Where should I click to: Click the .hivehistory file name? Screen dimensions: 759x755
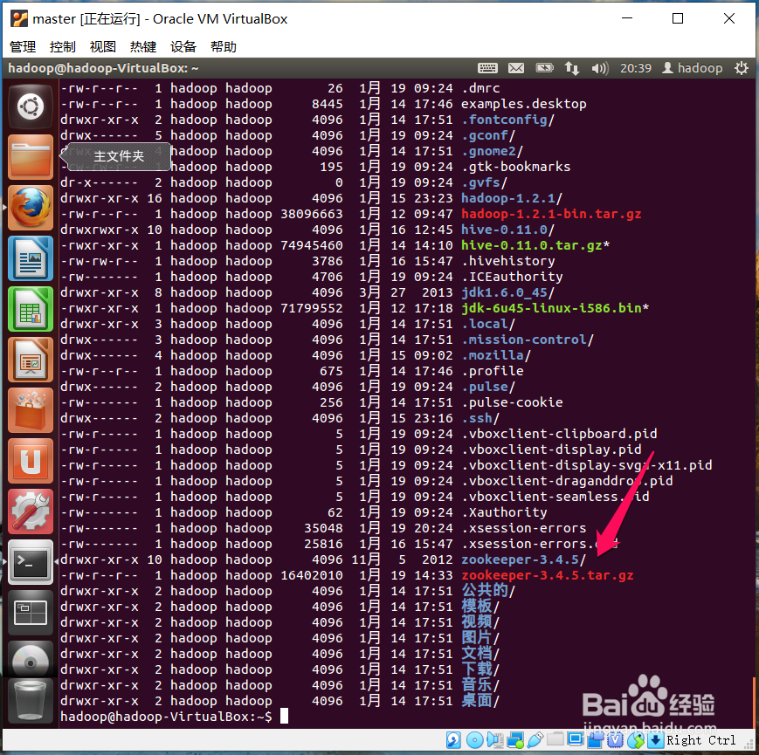(x=508, y=261)
